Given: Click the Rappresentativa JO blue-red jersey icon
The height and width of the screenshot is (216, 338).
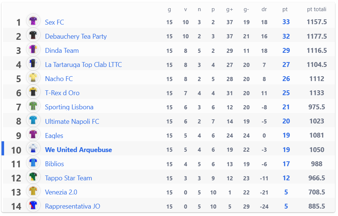Looking at the screenshot, I should [x=33, y=205].
